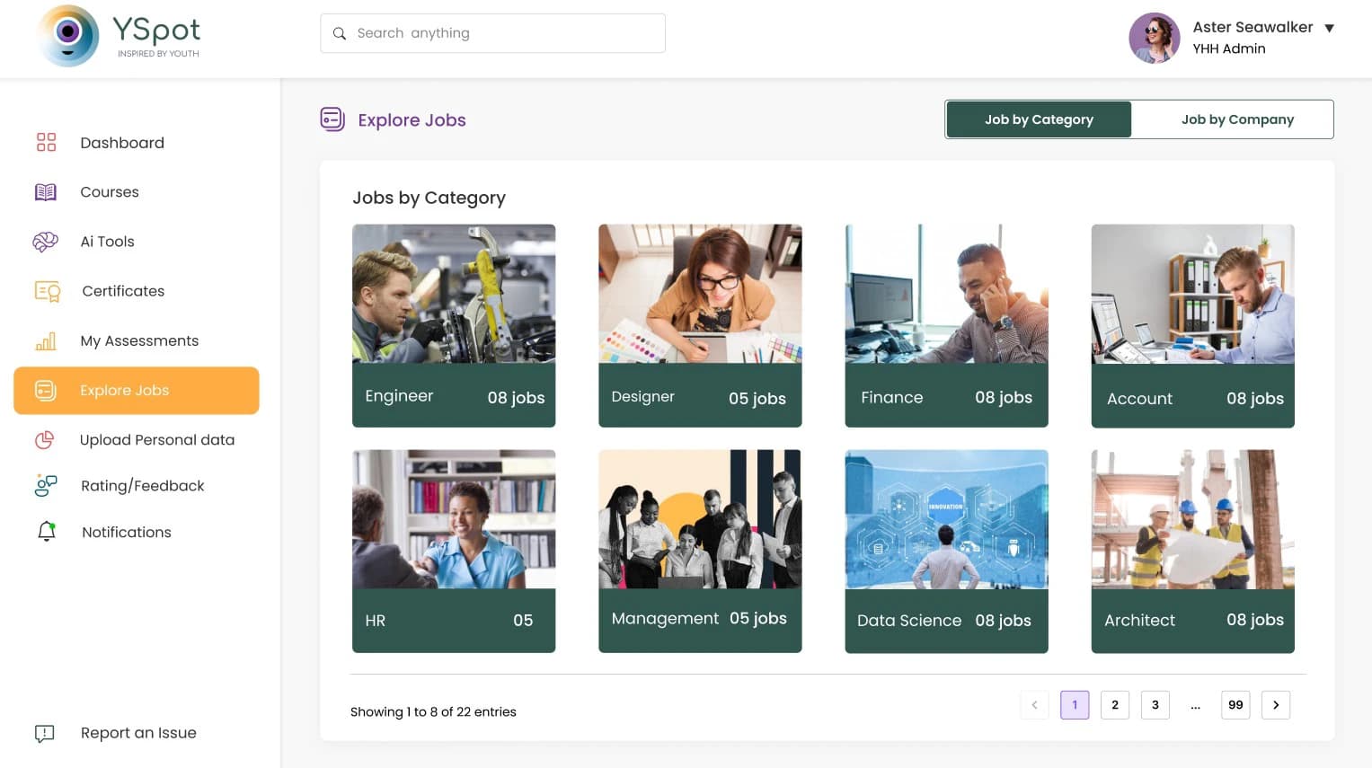1372x768 pixels.
Task: Expand the Aster Seawalker account dropdown arrow
Action: click(x=1329, y=29)
